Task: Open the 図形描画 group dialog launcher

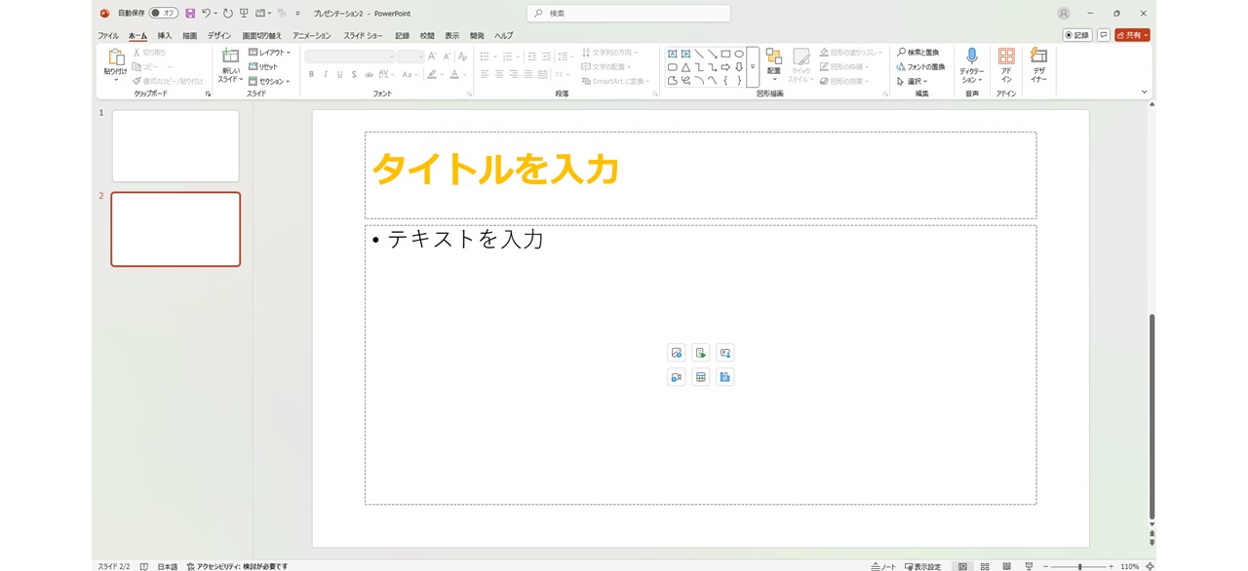Action: 885,94
